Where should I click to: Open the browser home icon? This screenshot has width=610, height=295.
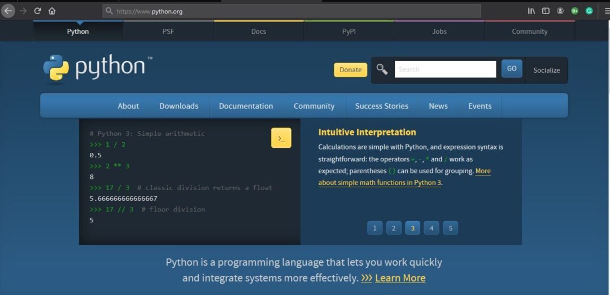pos(52,11)
